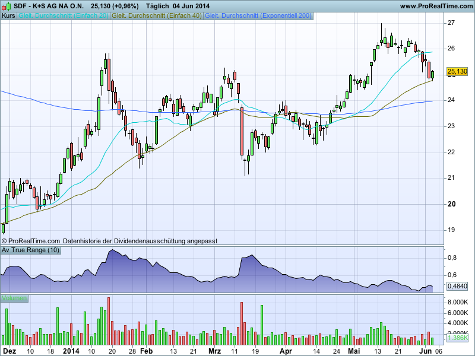Screen dimensions: 475x356
Task: Click the Mrz month label on time axis
Action: [215, 351]
